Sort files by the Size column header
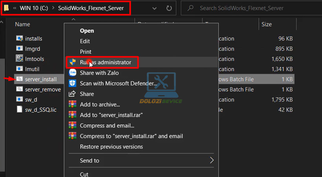This screenshot has width=322, height=177. [266, 24]
